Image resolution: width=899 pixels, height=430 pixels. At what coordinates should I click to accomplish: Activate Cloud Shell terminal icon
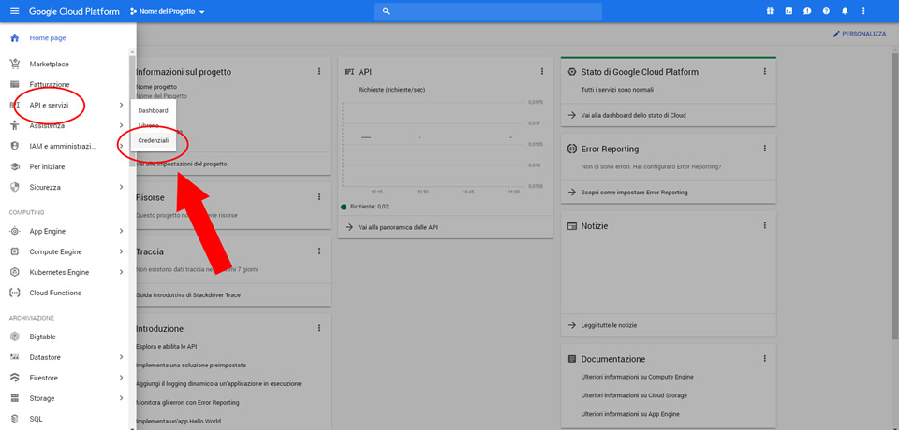coord(788,11)
